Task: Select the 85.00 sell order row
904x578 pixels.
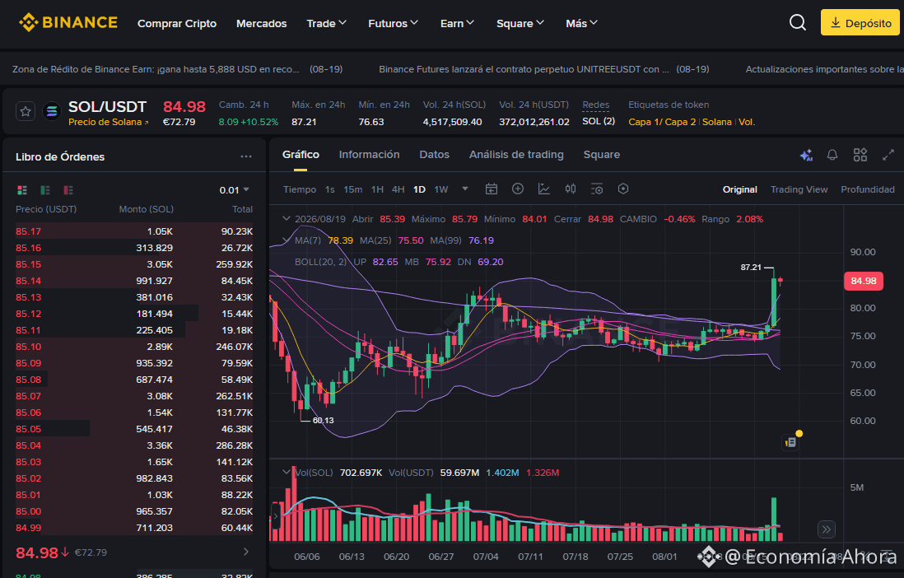Action: (133, 511)
